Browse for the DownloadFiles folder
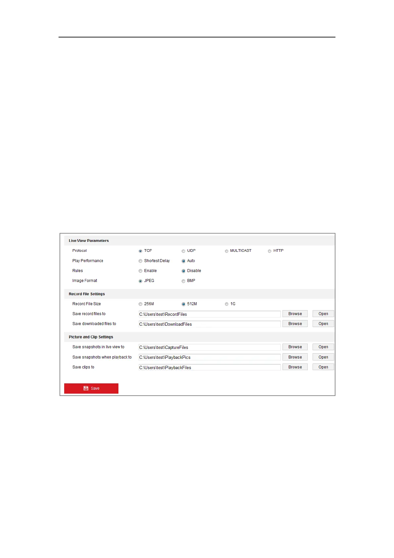This screenshot has height=558, width=394. coord(295,324)
